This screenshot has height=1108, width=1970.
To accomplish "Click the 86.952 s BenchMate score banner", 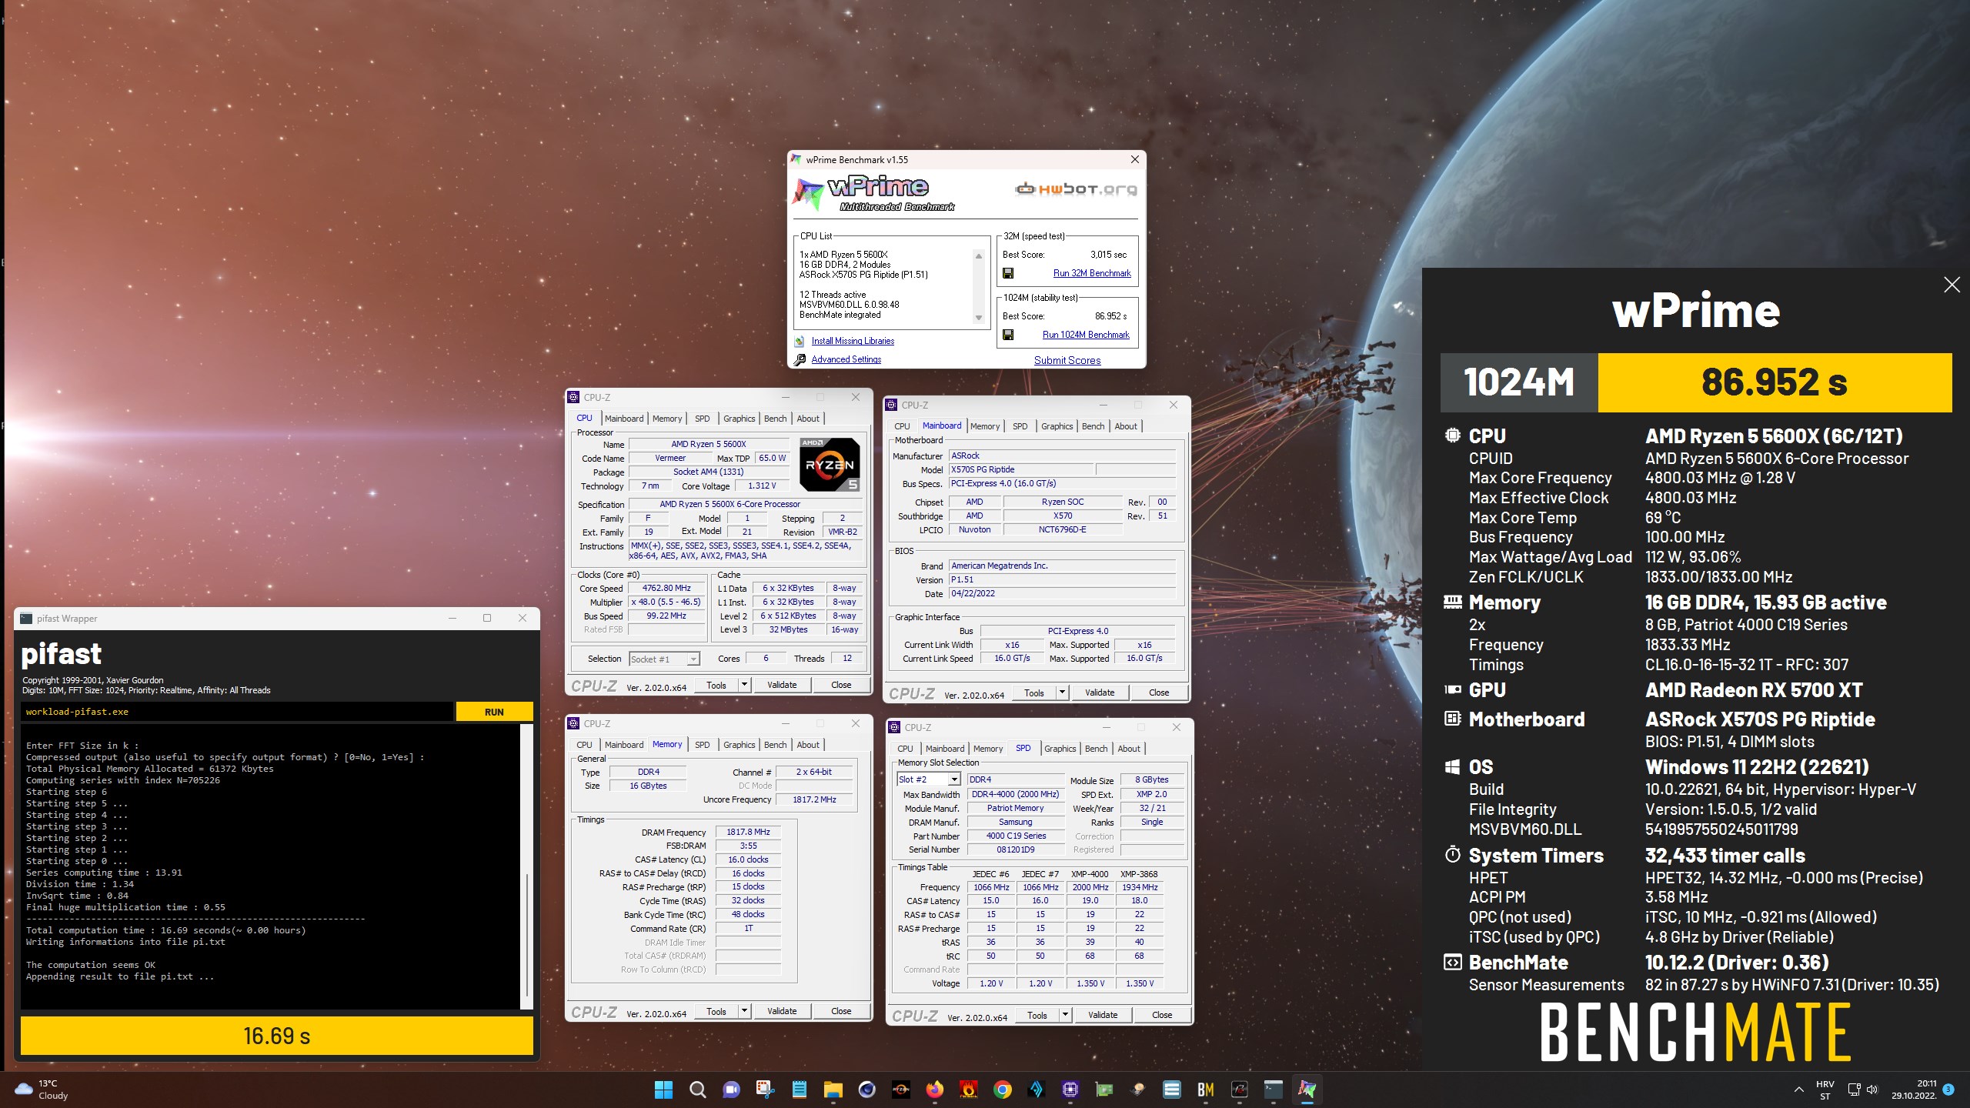I will 1775,382.
